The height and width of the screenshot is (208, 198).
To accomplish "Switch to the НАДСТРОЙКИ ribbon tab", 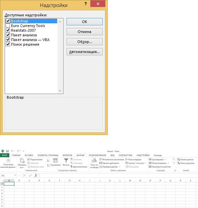I will (x=143, y=155).
